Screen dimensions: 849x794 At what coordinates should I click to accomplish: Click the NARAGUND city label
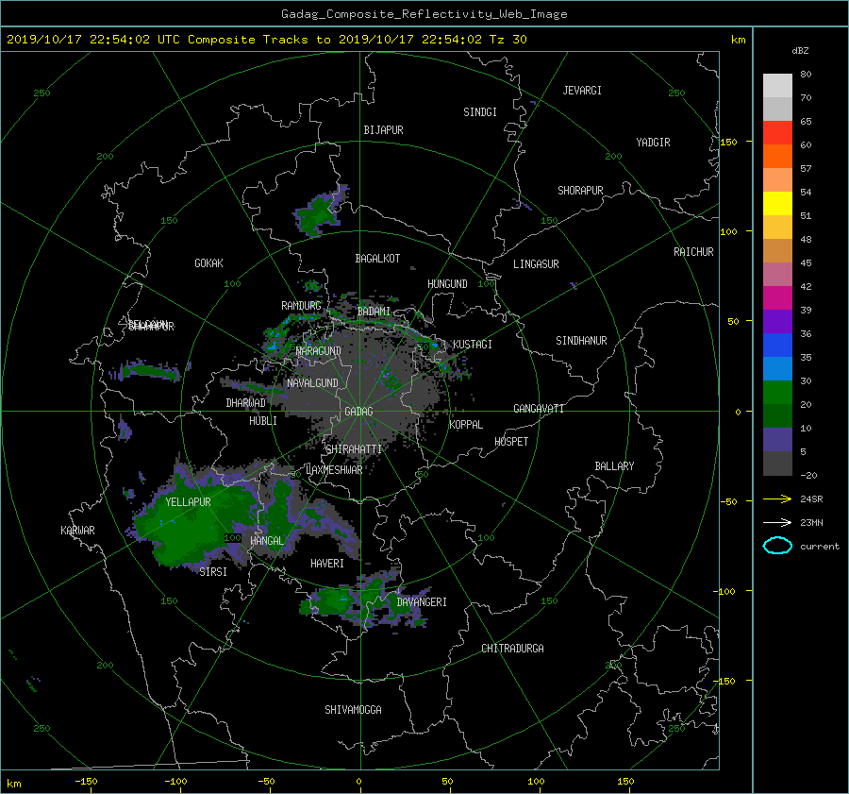tap(318, 351)
